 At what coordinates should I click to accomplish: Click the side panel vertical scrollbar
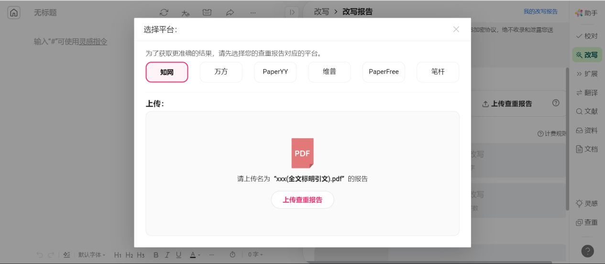(568, 139)
